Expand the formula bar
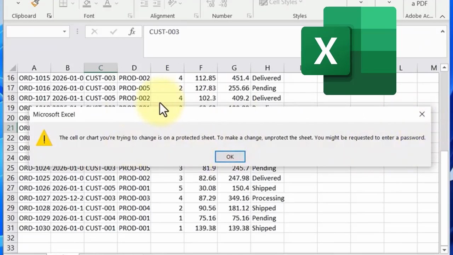 (x=442, y=32)
